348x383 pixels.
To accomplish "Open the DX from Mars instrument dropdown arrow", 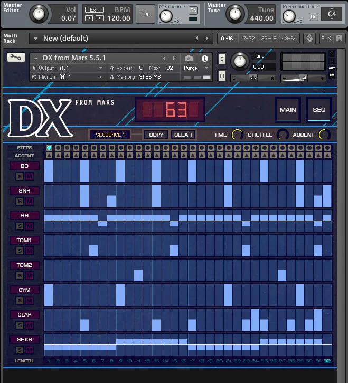I will (36, 59).
